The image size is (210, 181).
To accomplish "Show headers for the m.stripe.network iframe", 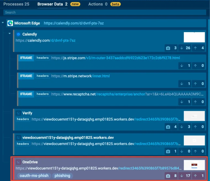I will tap(43, 76).
